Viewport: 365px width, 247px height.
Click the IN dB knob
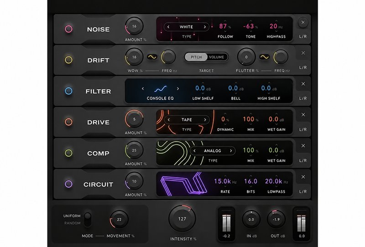click(x=251, y=219)
